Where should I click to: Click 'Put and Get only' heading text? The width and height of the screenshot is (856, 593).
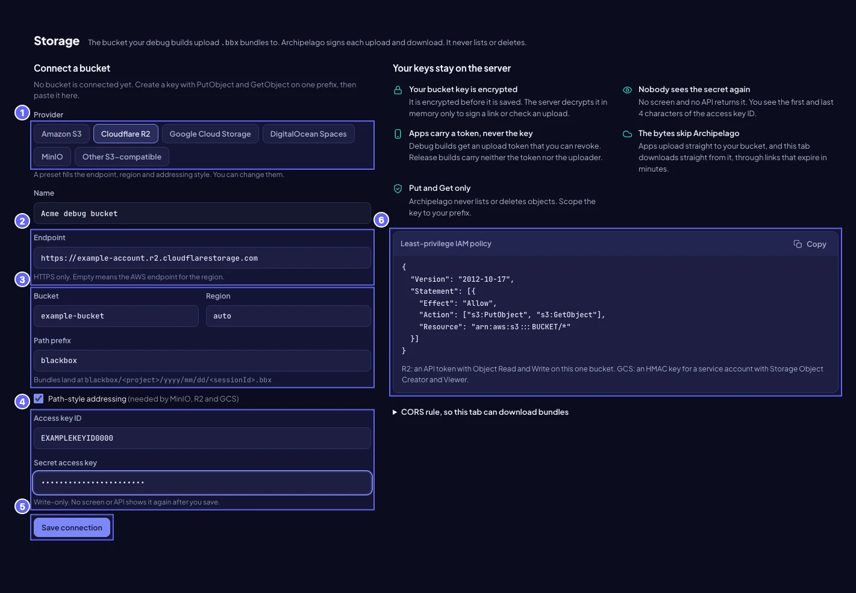[440, 188]
